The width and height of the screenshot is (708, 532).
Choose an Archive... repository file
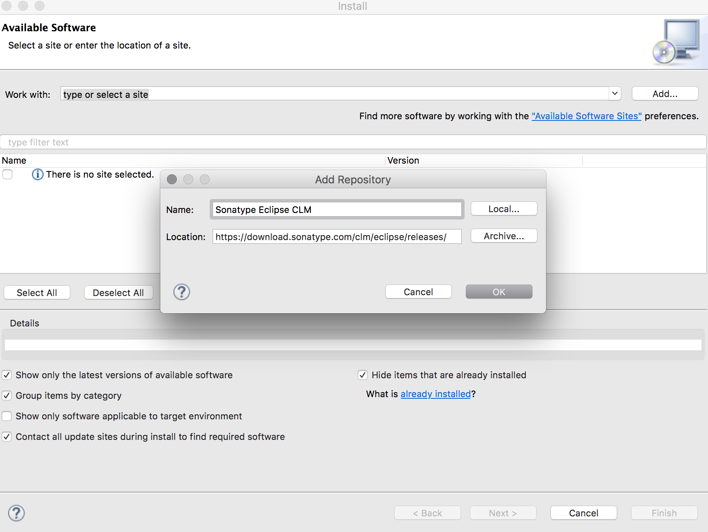[x=504, y=236]
